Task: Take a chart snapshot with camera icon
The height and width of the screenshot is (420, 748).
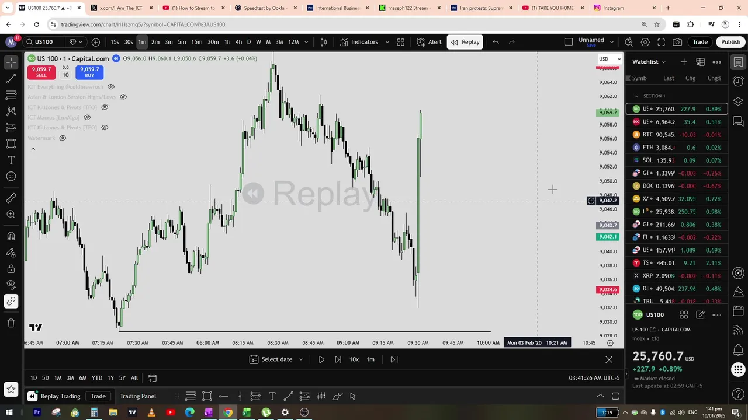Action: click(x=677, y=42)
